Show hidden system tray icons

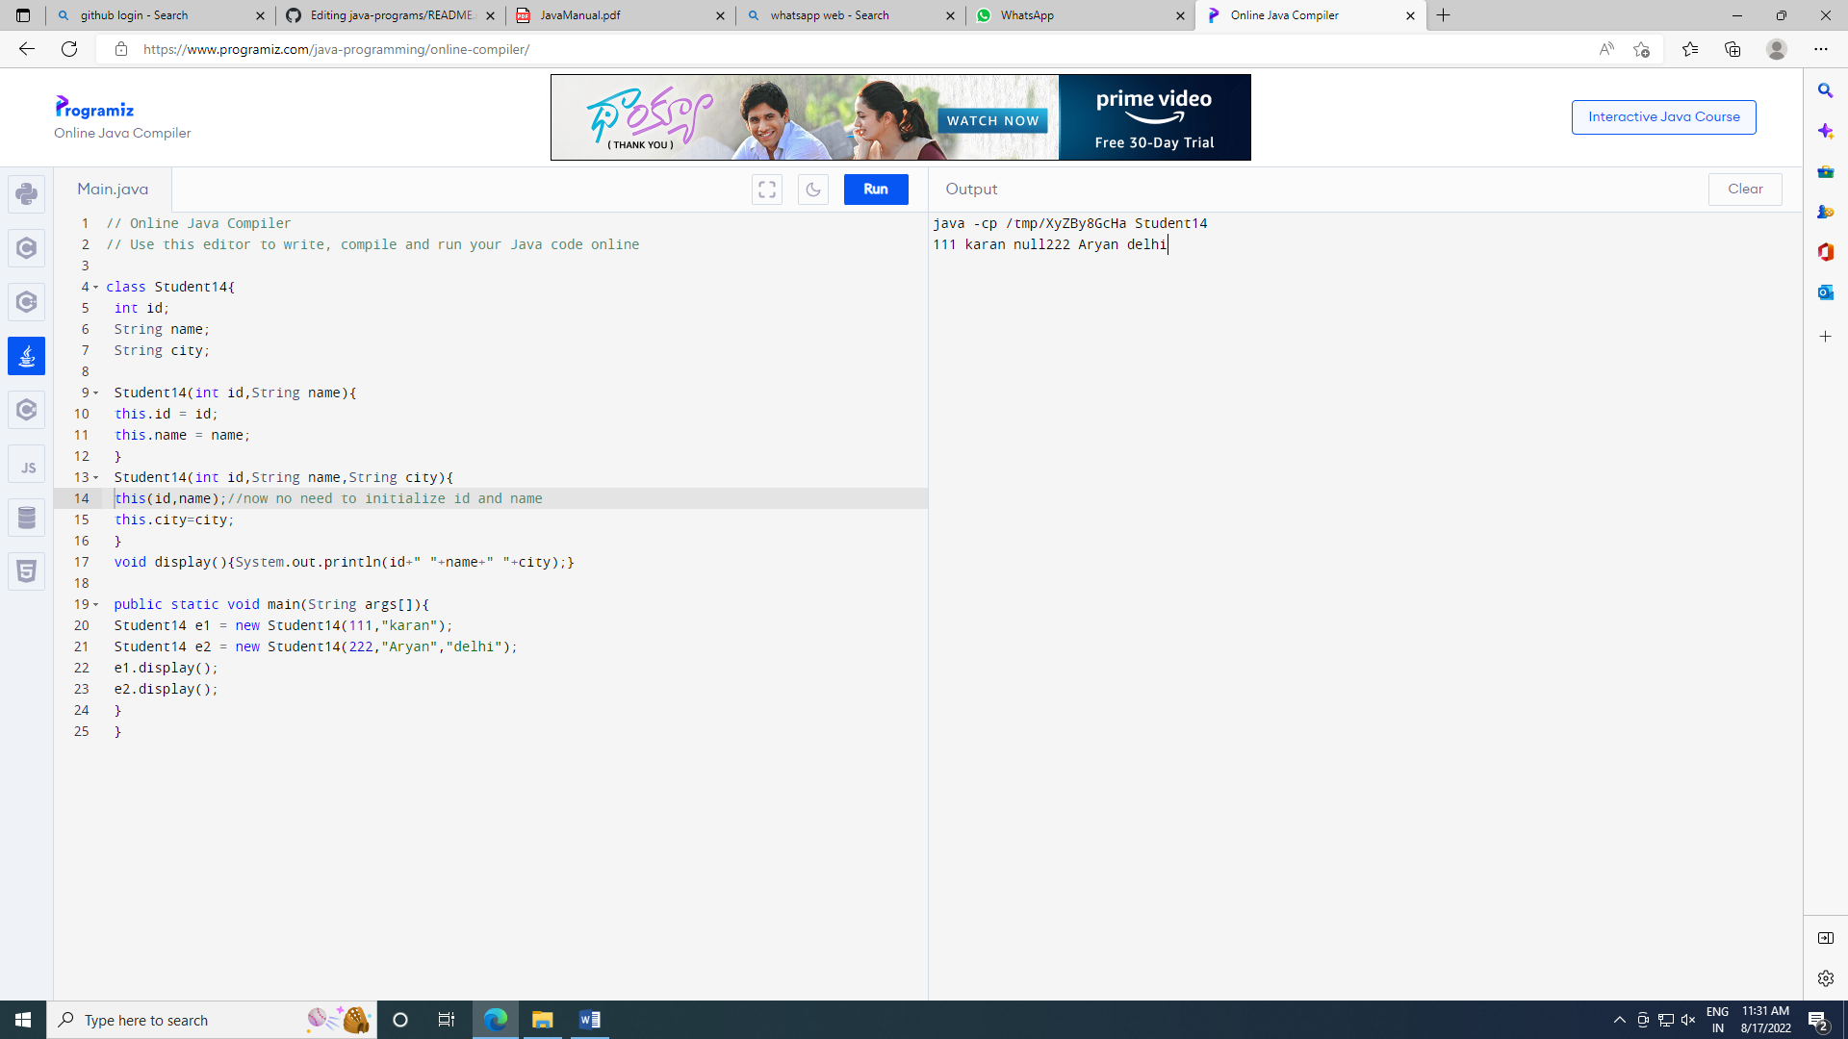point(1619,1020)
